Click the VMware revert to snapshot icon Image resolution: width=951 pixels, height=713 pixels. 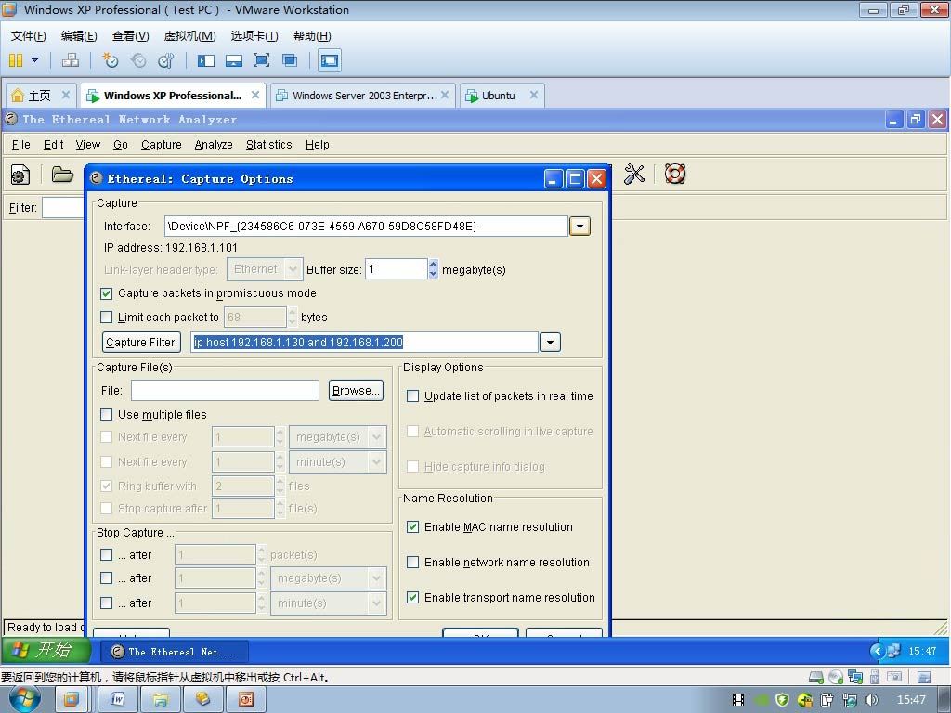(138, 60)
